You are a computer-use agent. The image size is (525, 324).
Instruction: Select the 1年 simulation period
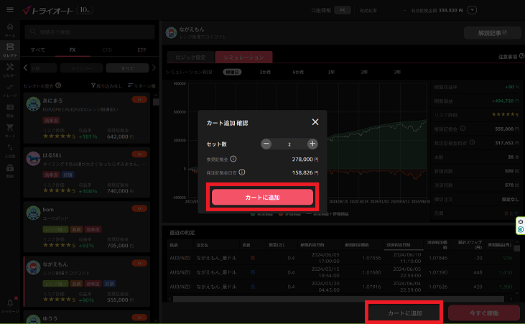tap(331, 72)
